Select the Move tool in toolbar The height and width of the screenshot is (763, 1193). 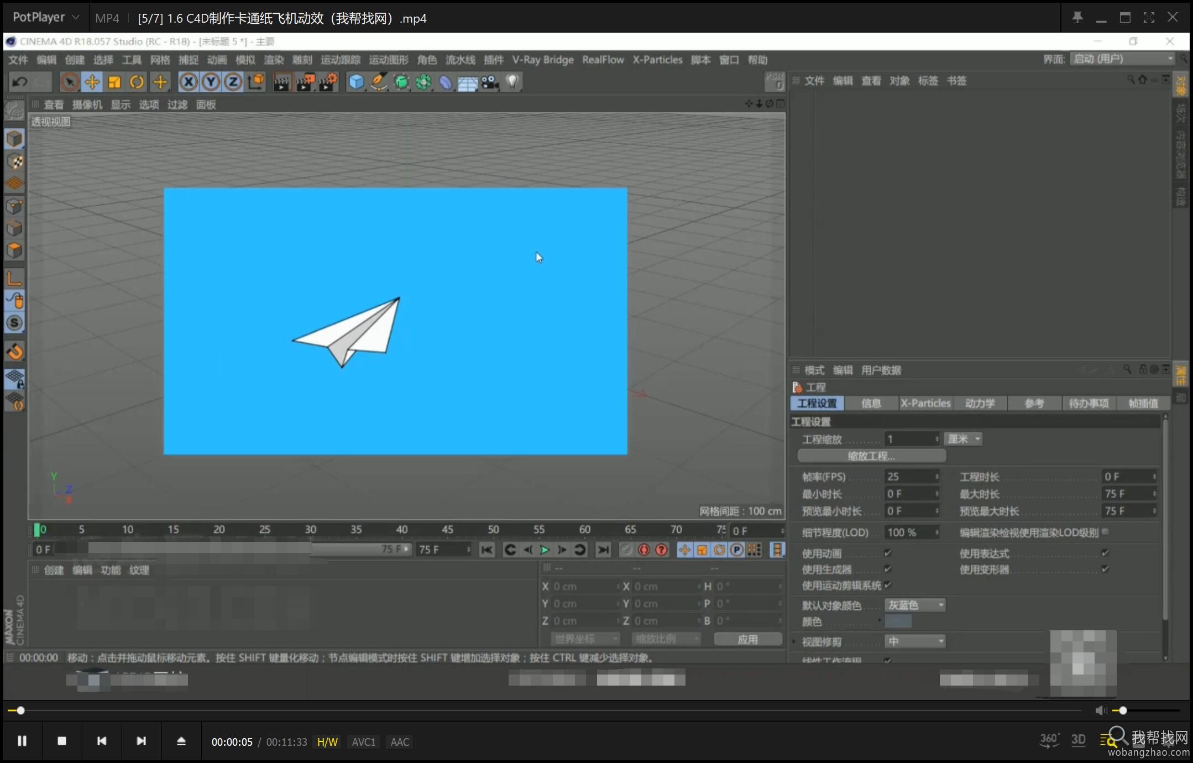click(92, 82)
